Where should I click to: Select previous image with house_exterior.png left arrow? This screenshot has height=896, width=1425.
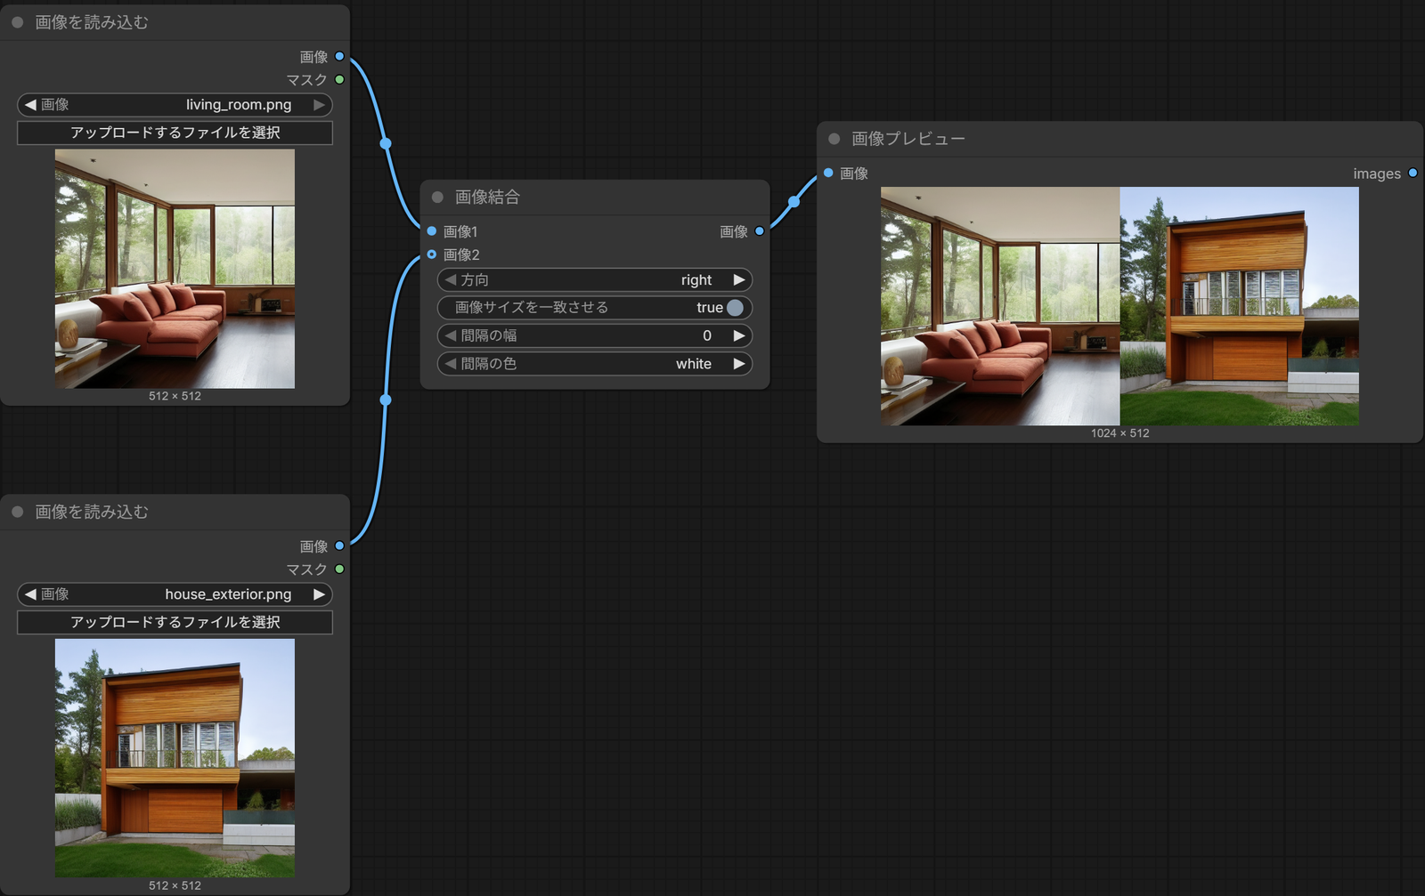[x=30, y=594]
